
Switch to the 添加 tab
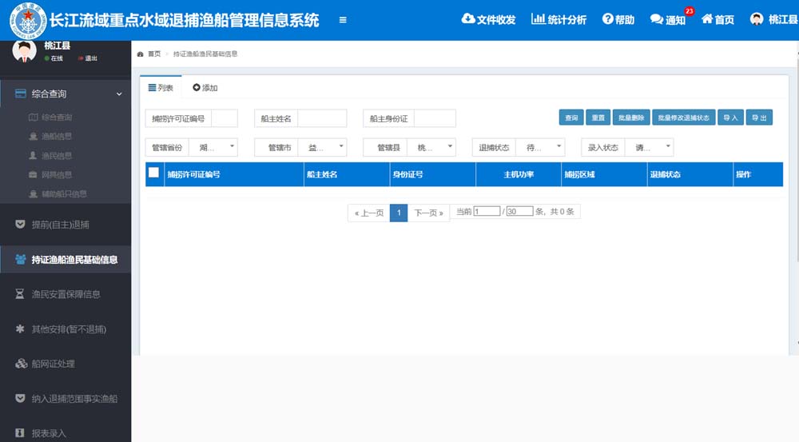205,88
